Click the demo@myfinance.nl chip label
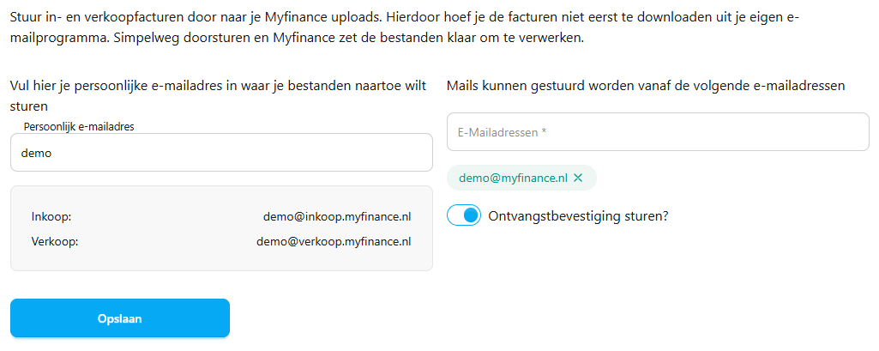879x351 pixels. tap(513, 179)
